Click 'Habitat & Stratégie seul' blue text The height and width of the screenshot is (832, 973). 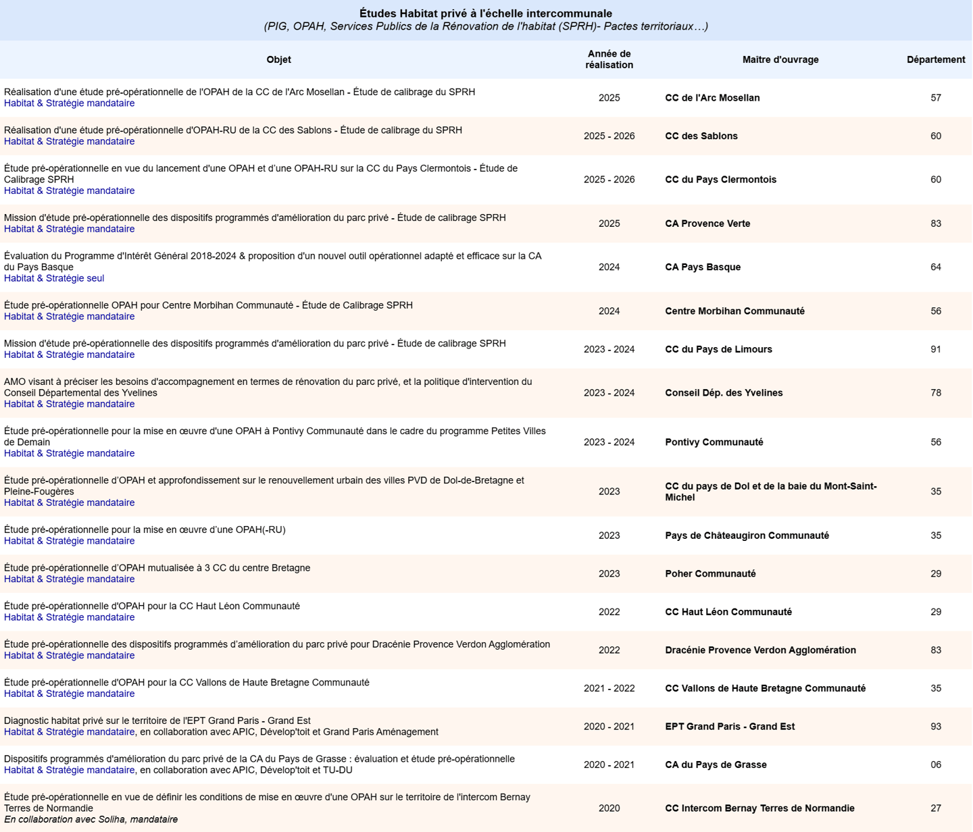coord(54,278)
